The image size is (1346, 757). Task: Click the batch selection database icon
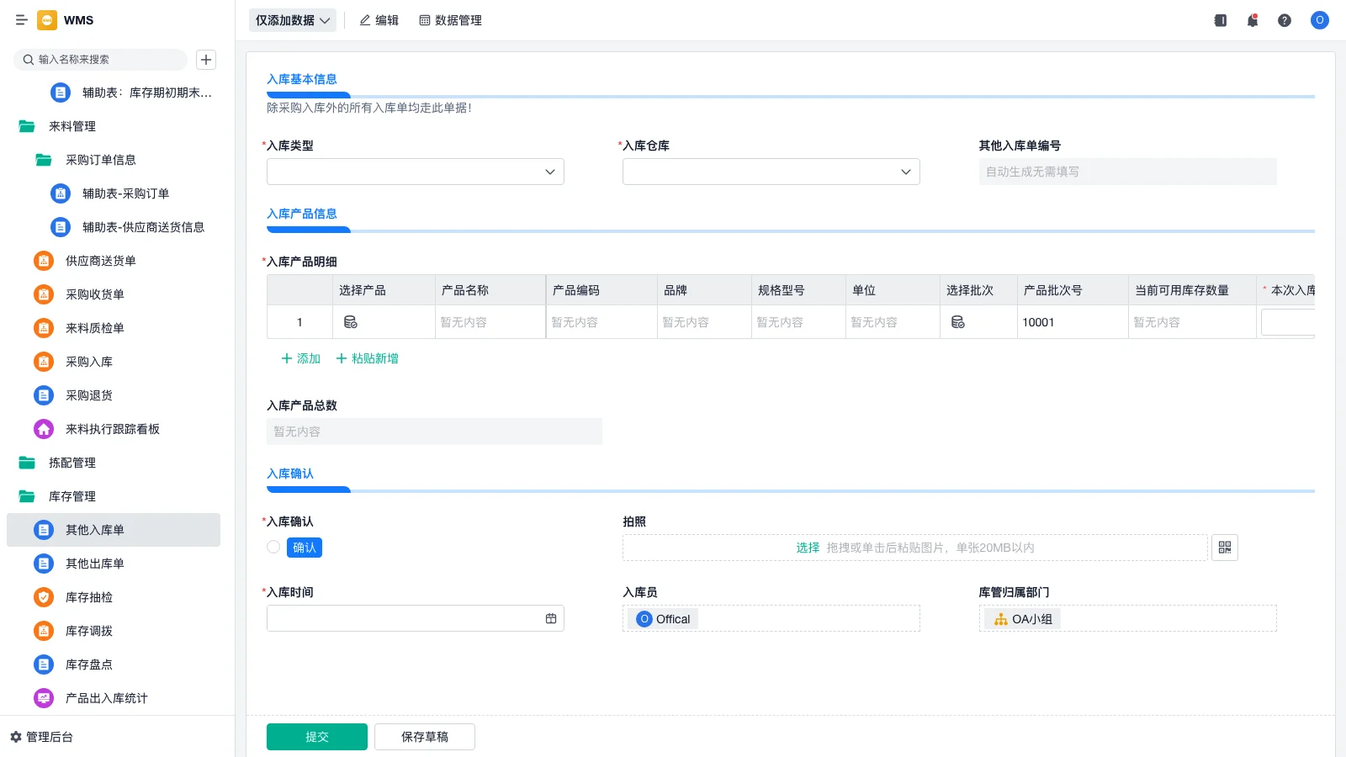click(x=957, y=322)
